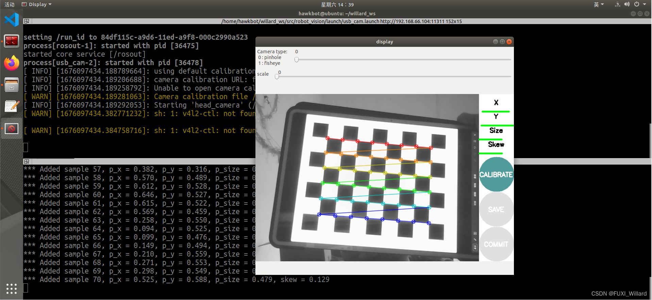Click the Size coverage progress bar

[490, 139]
